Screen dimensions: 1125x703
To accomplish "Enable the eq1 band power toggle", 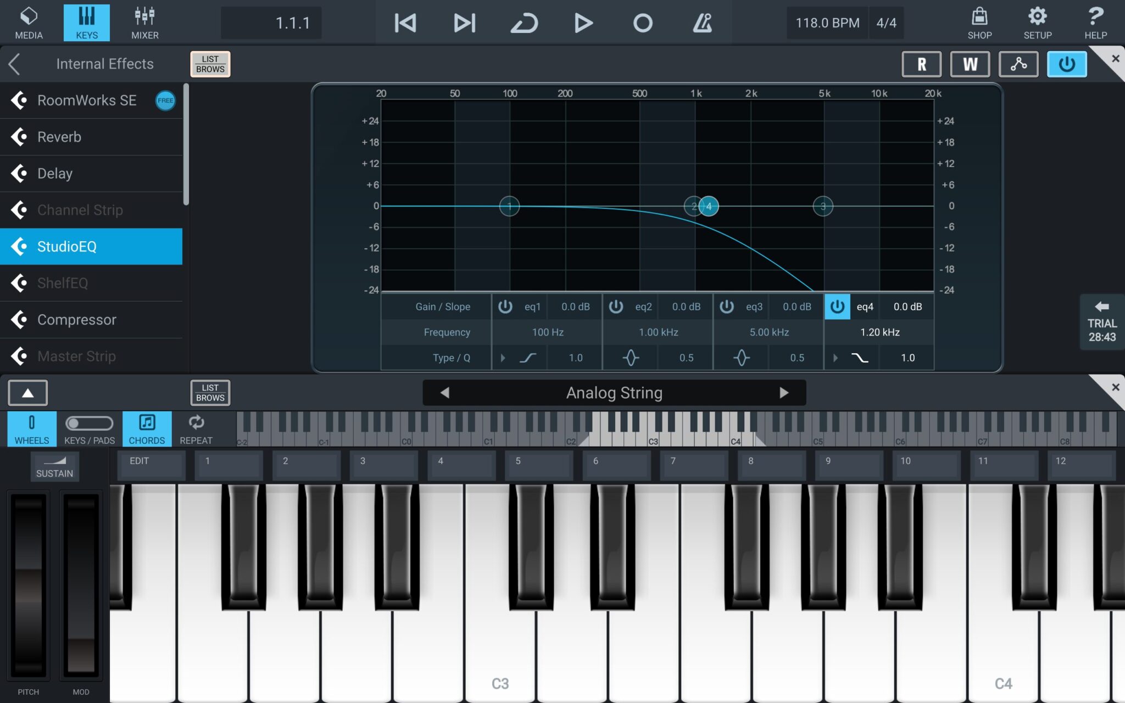I will pyautogui.click(x=505, y=306).
